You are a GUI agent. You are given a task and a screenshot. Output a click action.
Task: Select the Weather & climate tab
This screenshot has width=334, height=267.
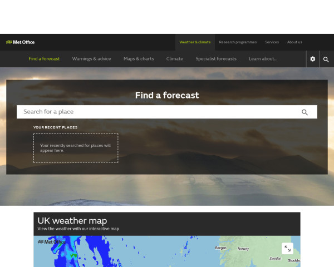(195, 42)
